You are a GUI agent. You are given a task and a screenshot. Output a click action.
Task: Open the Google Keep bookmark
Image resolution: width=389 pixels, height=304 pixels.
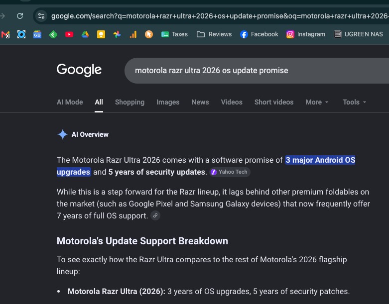click(101, 34)
